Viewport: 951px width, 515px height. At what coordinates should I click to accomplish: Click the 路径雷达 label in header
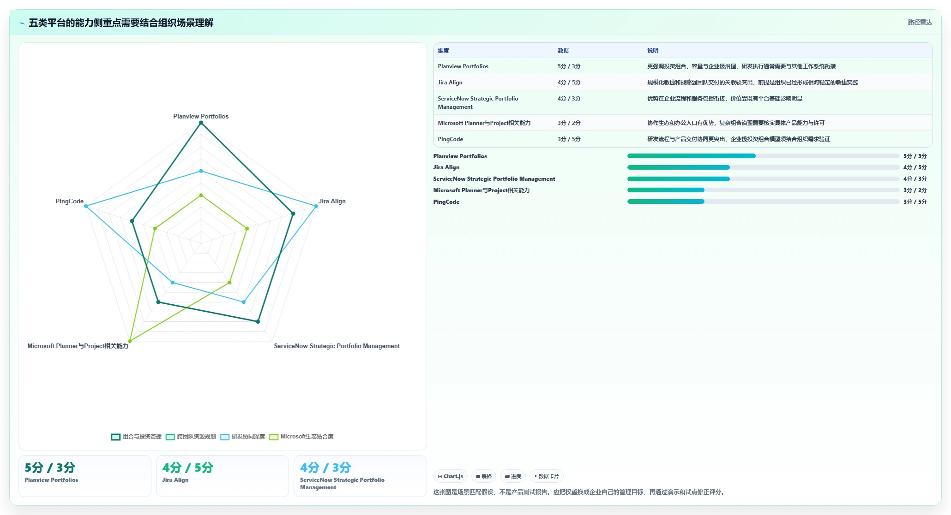point(920,22)
